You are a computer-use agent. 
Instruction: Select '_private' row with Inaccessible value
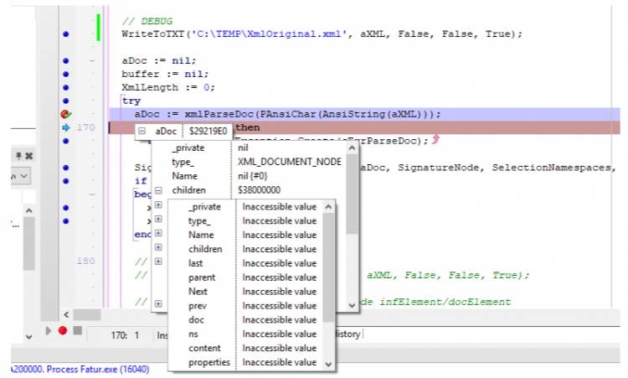point(246,207)
